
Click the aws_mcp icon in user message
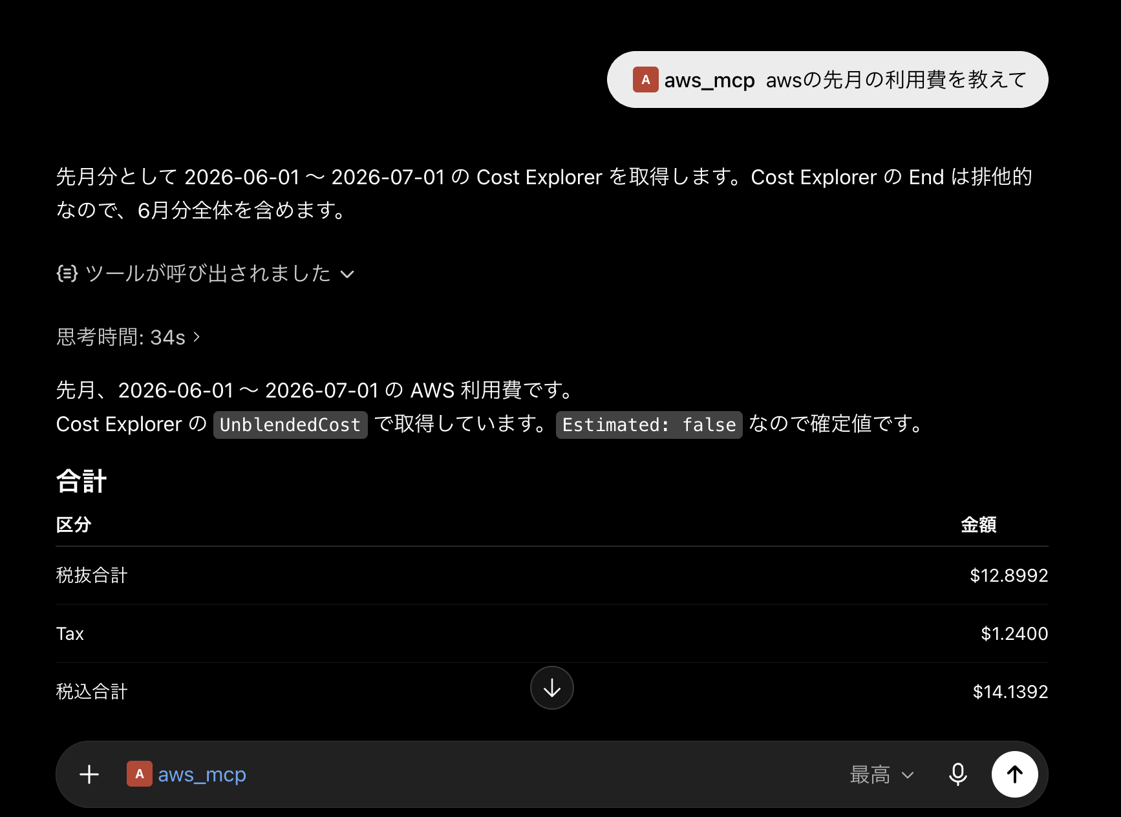(x=645, y=80)
